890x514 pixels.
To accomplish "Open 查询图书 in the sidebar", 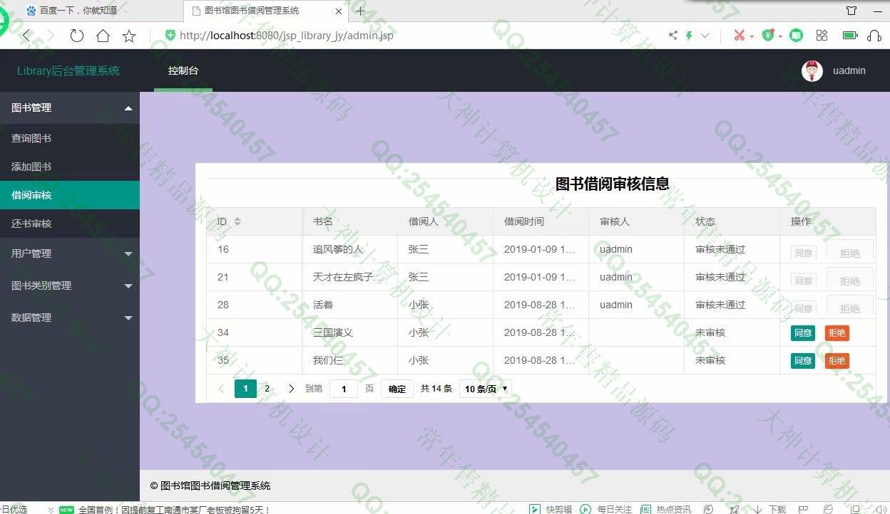I will tap(70, 138).
